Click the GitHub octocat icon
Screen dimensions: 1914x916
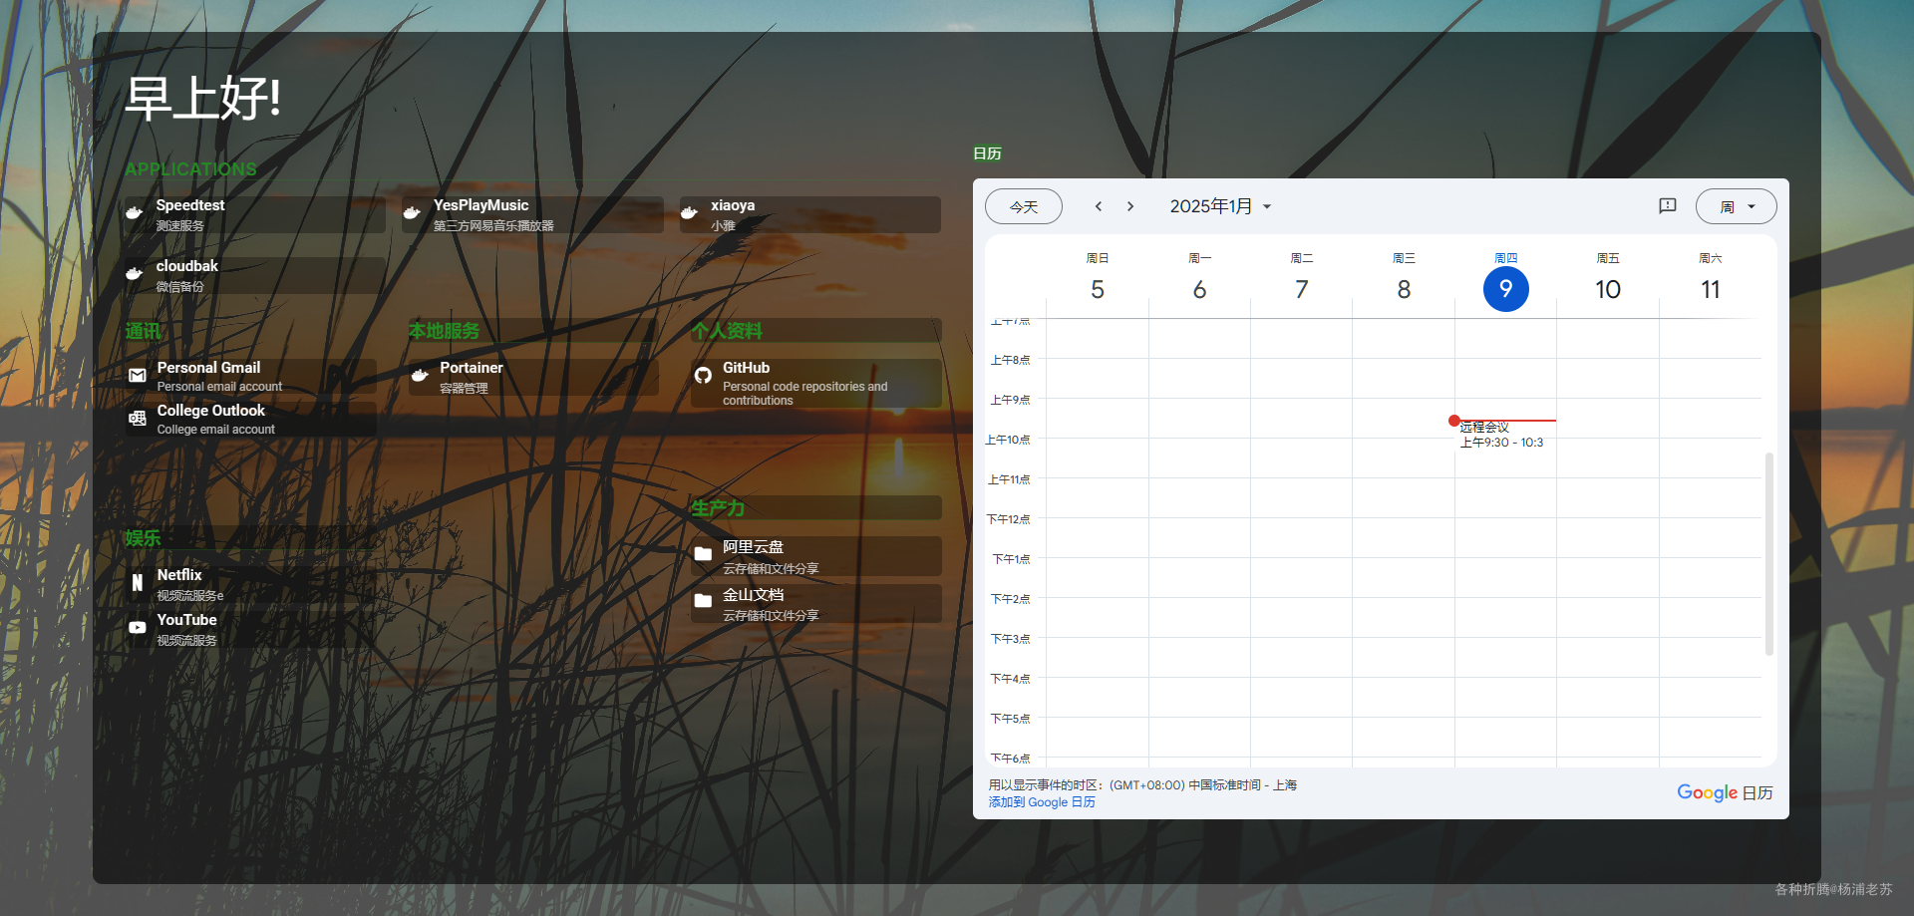[703, 376]
